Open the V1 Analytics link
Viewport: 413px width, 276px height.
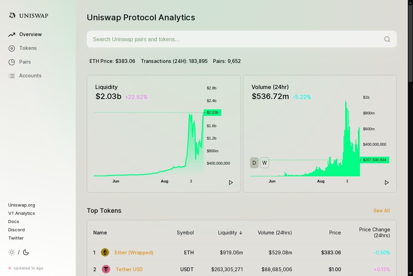(x=22, y=213)
